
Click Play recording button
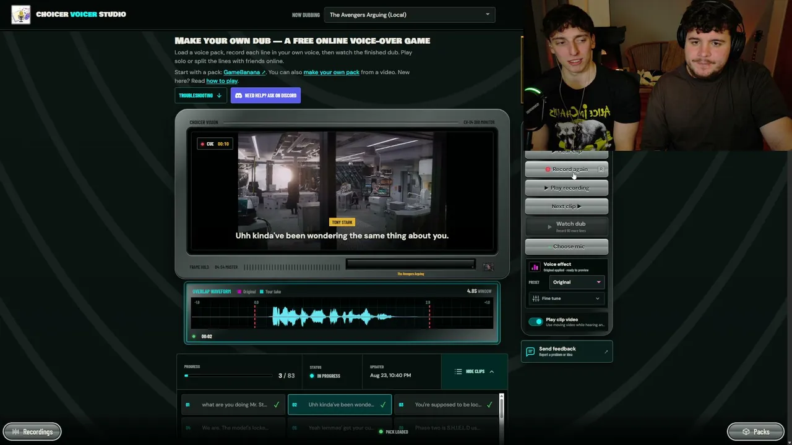[567, 188]
